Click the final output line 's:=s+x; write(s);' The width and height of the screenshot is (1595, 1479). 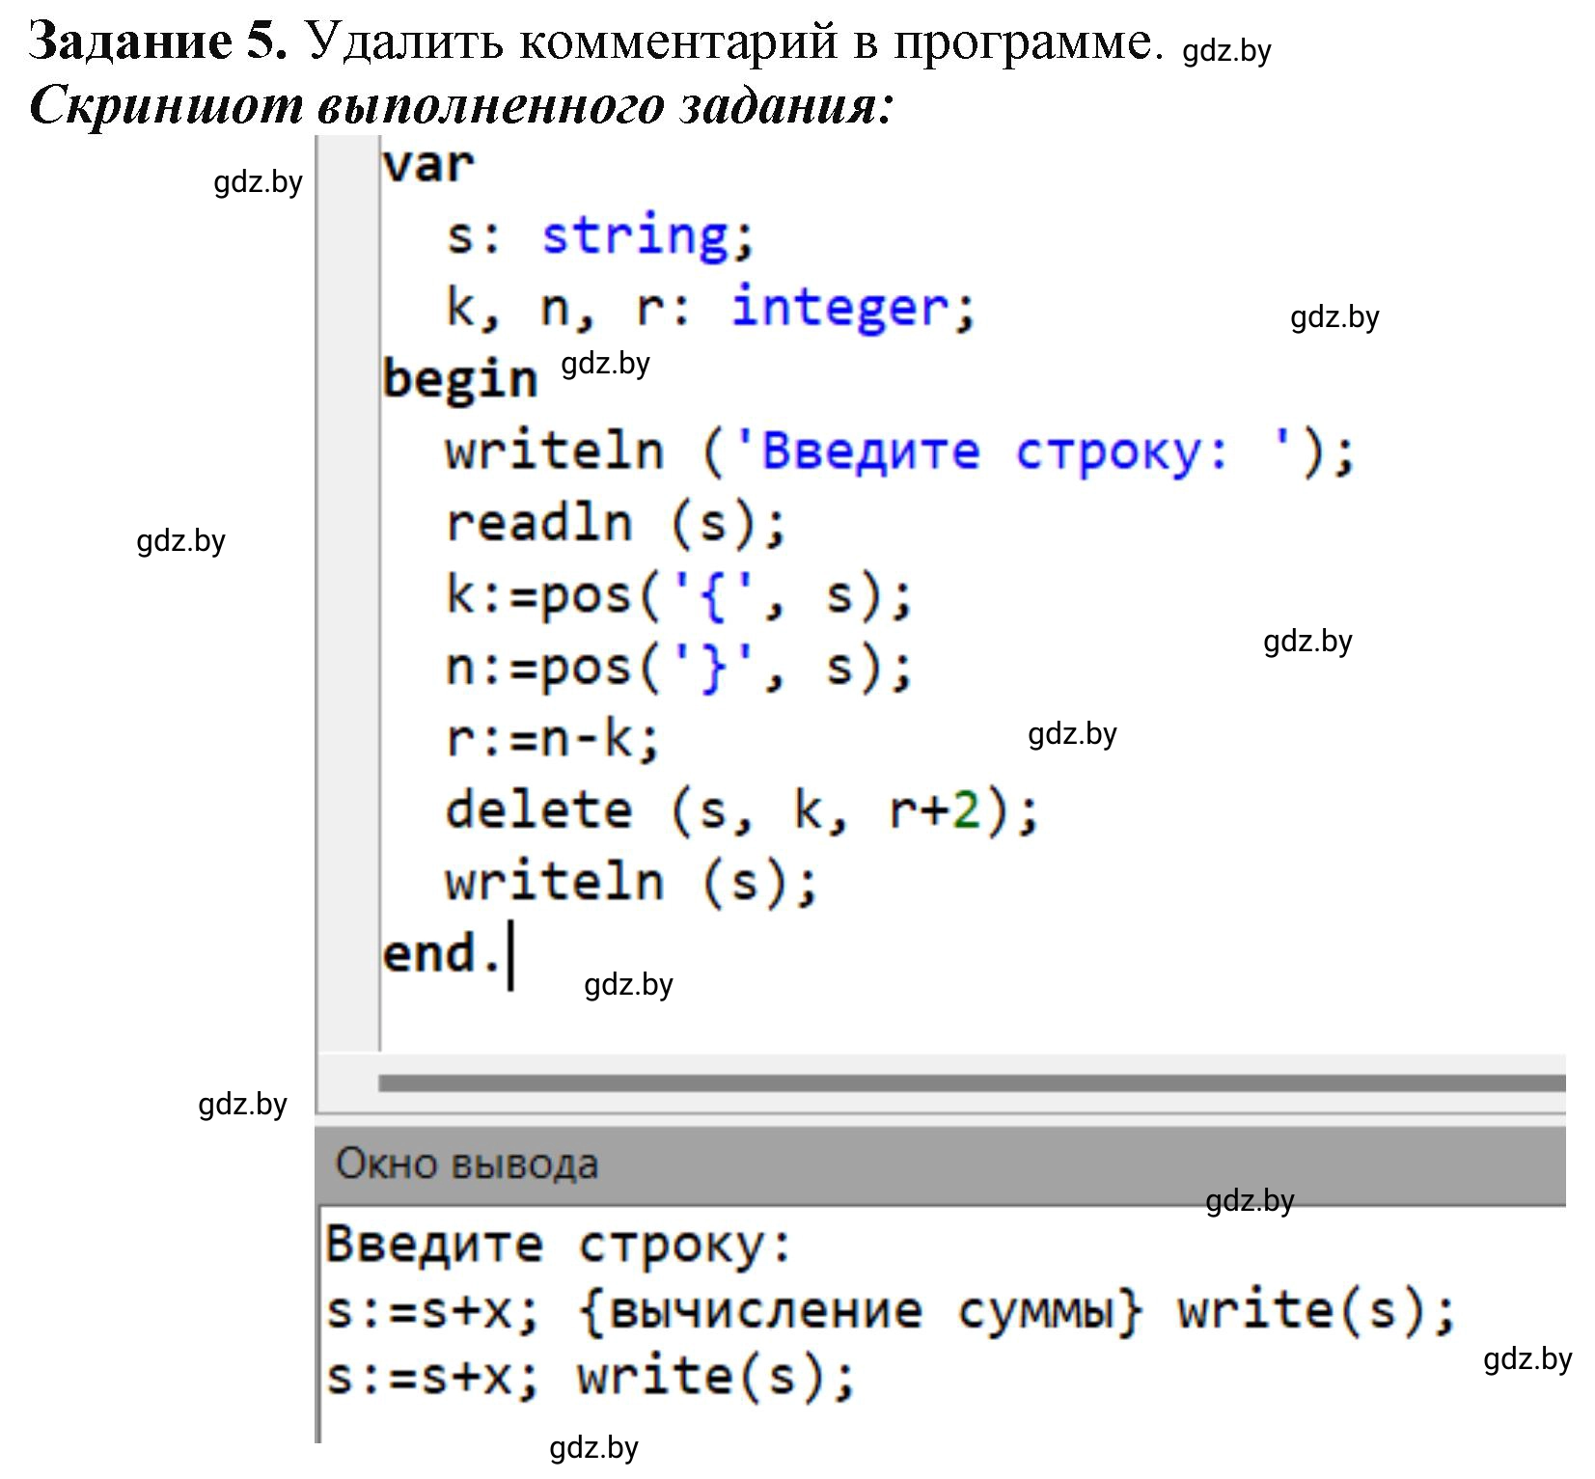(x=591, y=1377)
